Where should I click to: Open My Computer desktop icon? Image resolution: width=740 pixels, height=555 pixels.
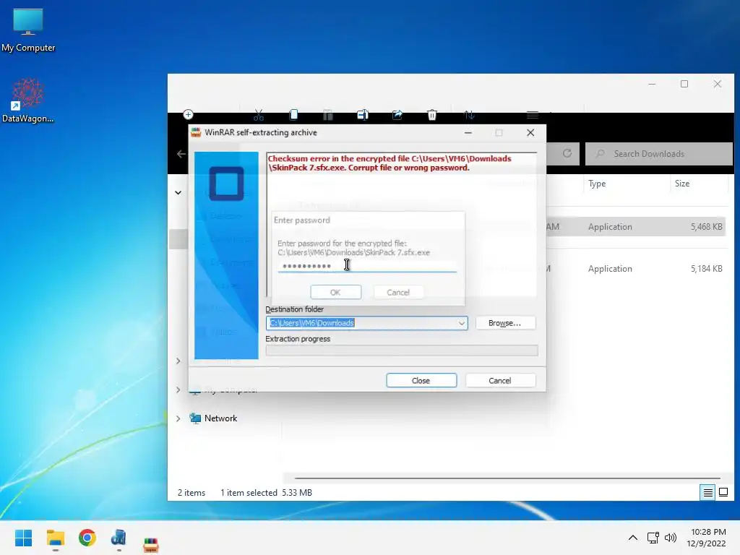click(x=28, y=30)
